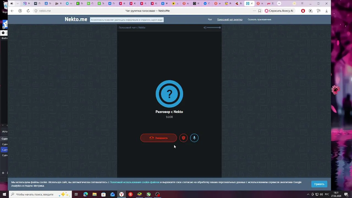This screenshot has width=352, height=198.
Task: Launch Microsoft Edge from taskbar
Action: click(86, 194)
